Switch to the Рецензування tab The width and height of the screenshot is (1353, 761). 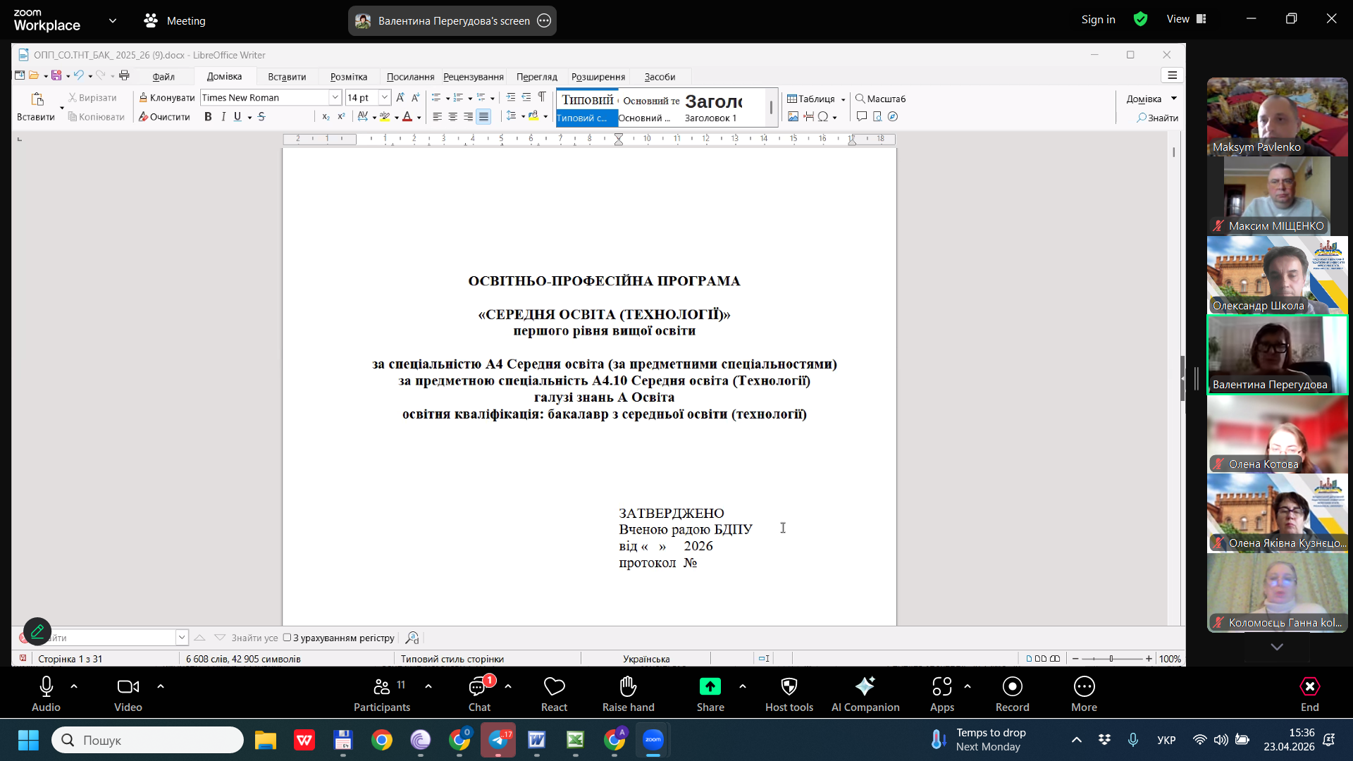click(473, 77)
